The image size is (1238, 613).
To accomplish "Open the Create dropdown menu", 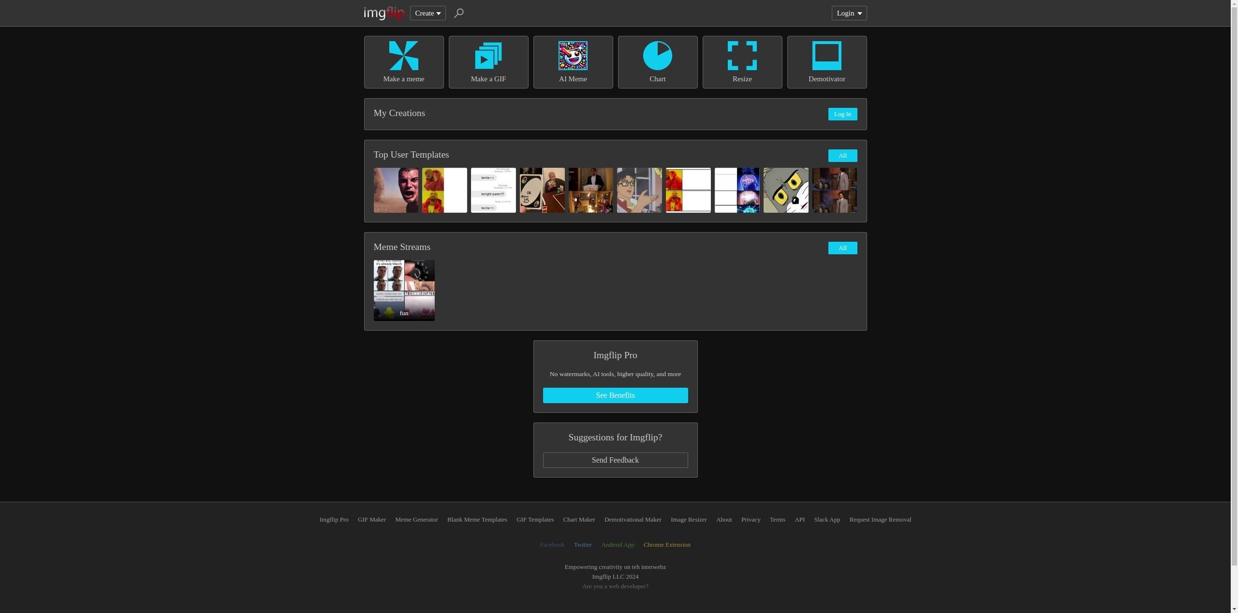I will tap(427, 13).
